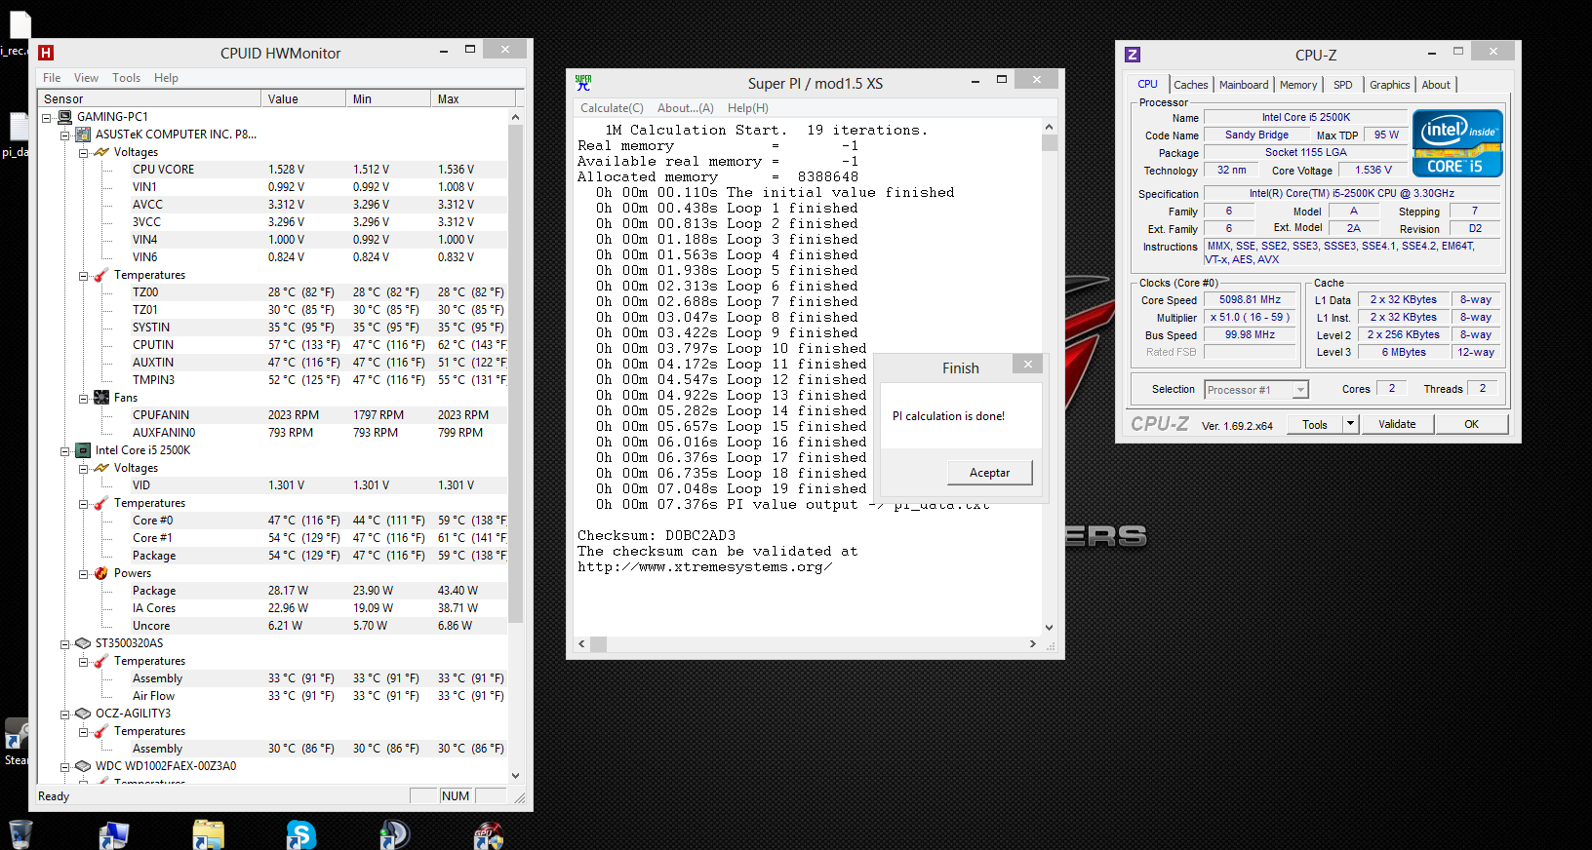Open the folder shortcut on the desktop

point(208,835)
